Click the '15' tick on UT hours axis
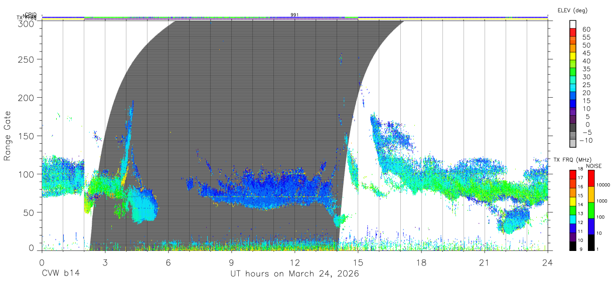 tap(358, 262)
